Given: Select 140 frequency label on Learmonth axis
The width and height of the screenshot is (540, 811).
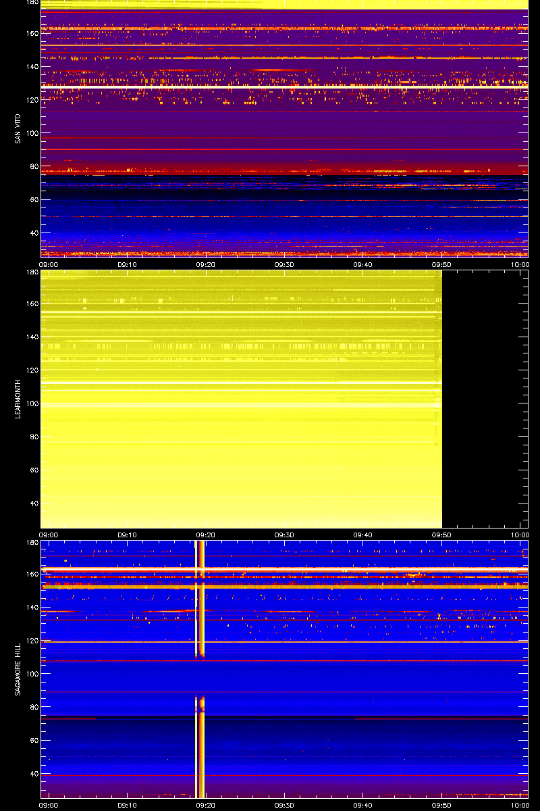Looking at the screenshot, I should coord(32,337).
